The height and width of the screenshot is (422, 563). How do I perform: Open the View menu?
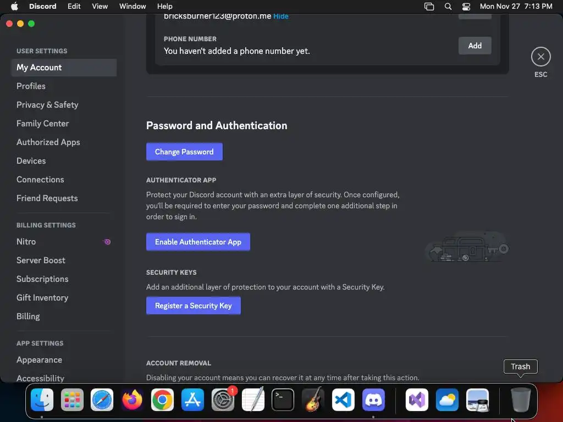100,6
